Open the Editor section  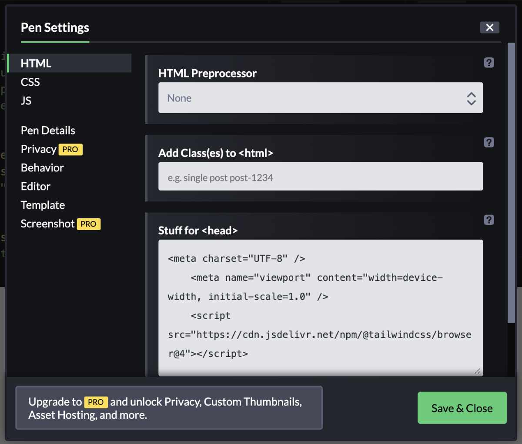tap(36, 187)
